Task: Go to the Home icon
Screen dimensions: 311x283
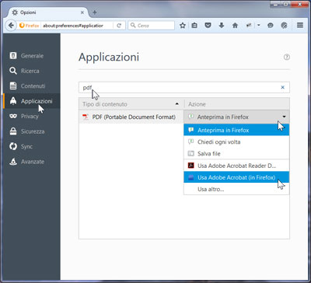Action: point(235,26)
